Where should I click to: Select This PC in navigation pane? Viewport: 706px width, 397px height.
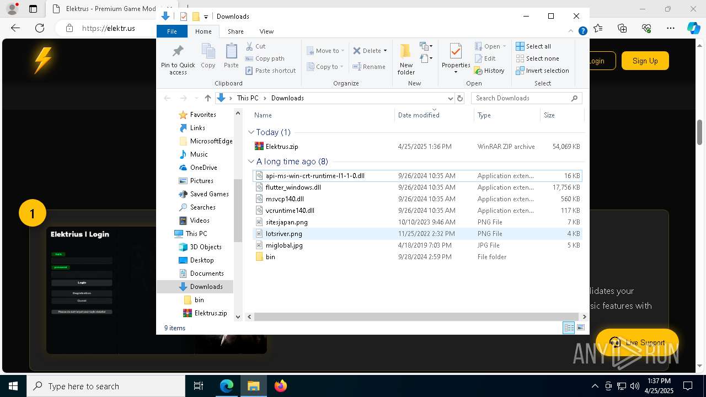[x=196, y=234]
